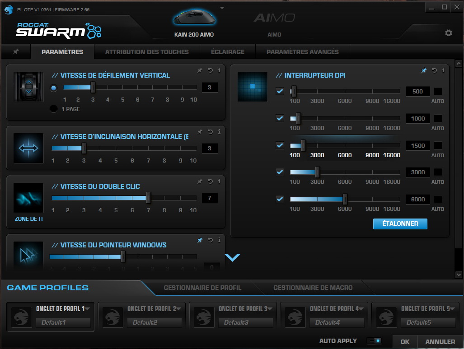The image size is (464, 349).
Task: Click the Étalonner button
Action: [400, 223]
